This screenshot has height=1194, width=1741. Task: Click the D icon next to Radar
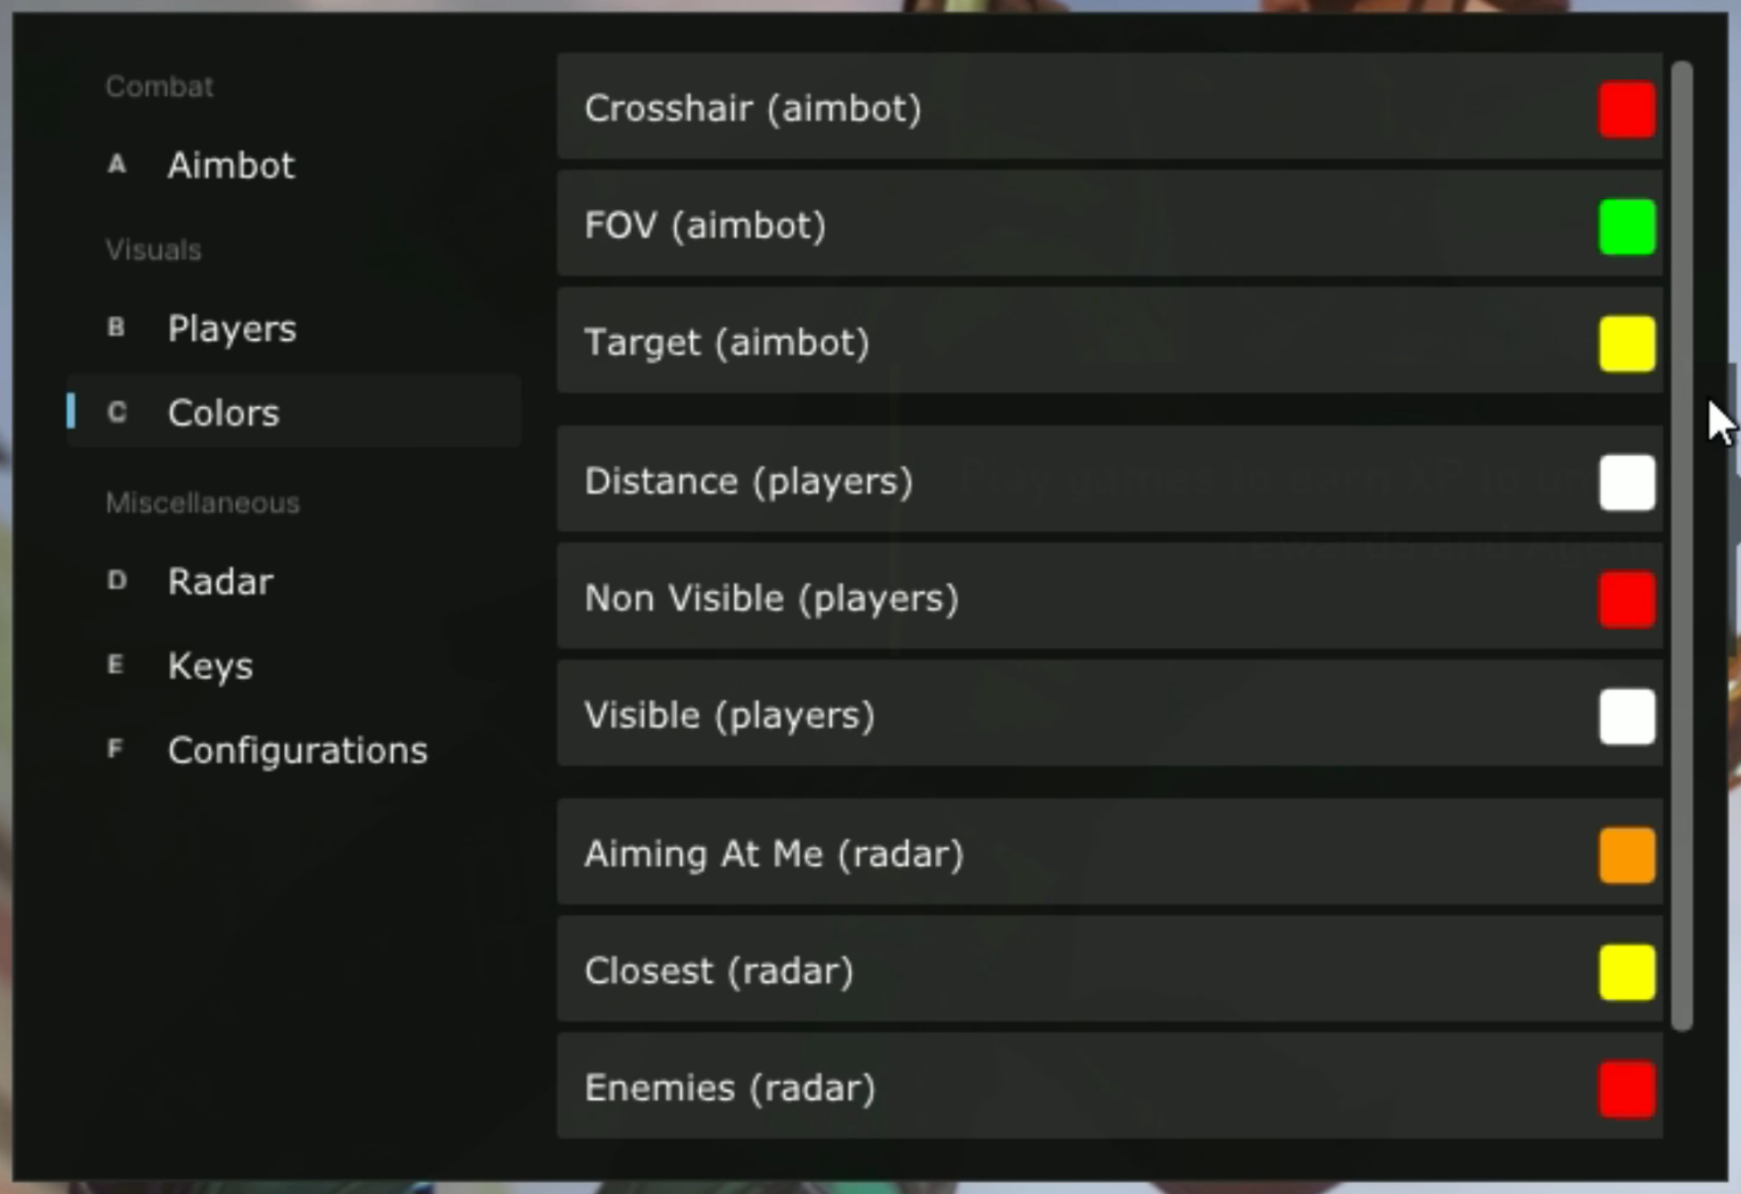(117, 580)
